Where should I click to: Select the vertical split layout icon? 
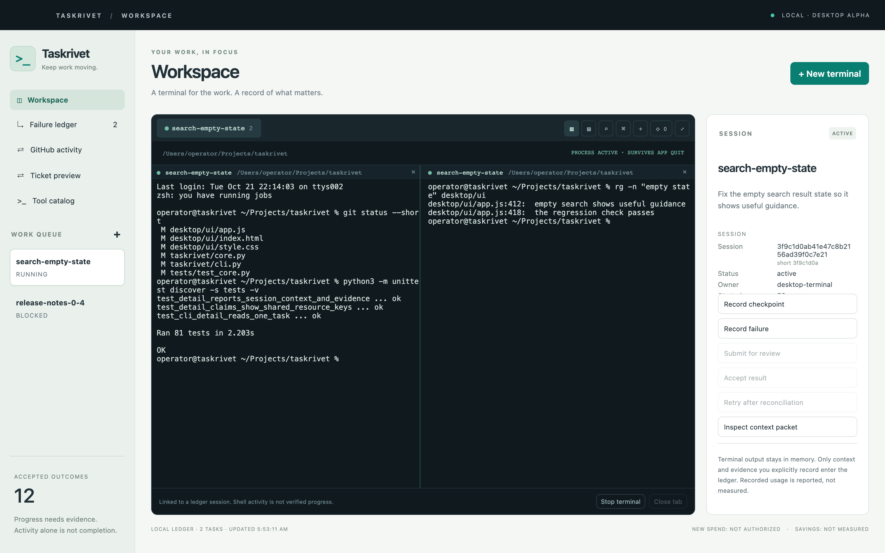(x=571, y=129)
